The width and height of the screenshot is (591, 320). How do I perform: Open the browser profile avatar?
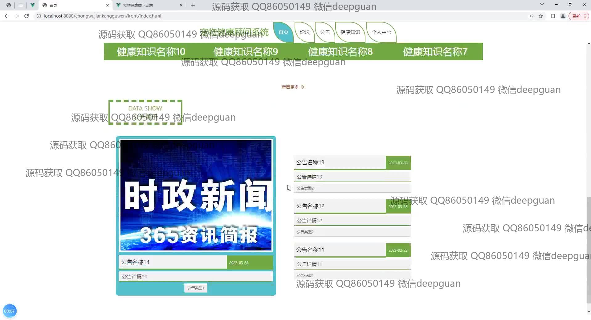(563, 16)
